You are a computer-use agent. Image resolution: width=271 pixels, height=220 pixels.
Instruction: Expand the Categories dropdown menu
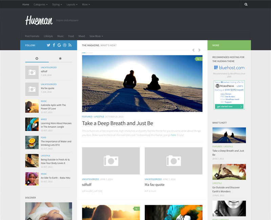[x=40, y=4]
